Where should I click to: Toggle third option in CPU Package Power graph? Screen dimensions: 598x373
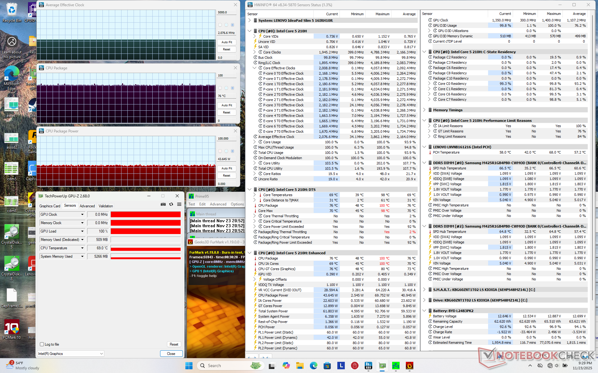pos(232,151)
